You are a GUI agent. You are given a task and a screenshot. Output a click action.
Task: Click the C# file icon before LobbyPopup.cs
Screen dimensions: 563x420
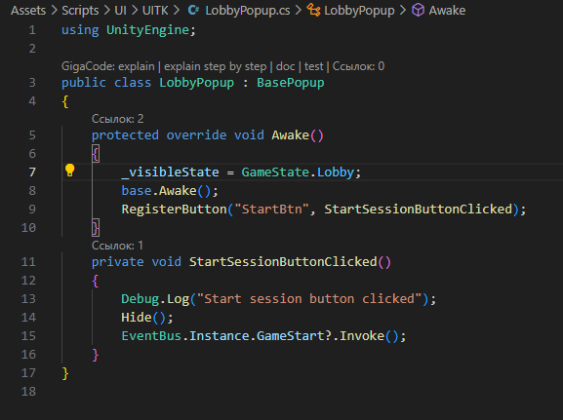pos(193,10)
